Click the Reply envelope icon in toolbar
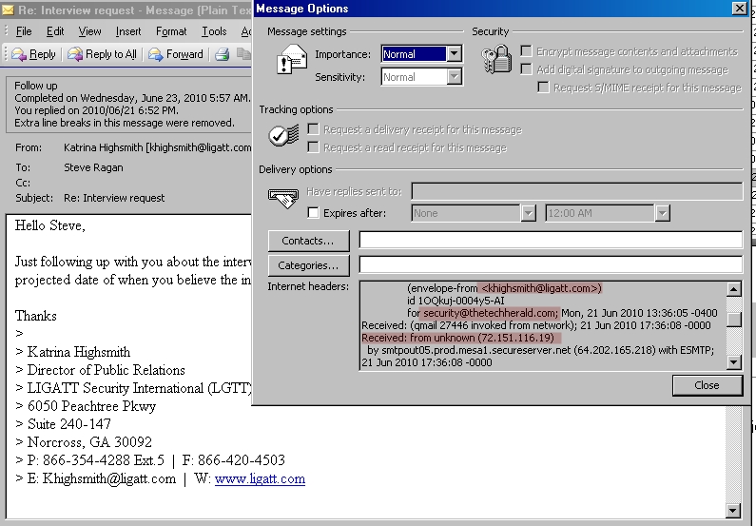 click(x=19, y=54)
